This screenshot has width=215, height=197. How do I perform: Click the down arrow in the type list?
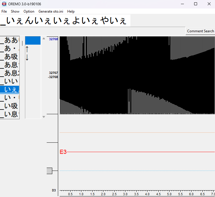click(27, 57)
